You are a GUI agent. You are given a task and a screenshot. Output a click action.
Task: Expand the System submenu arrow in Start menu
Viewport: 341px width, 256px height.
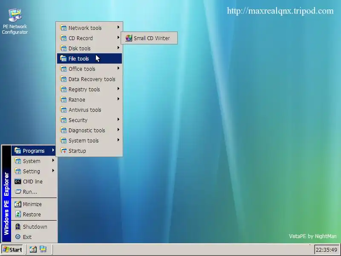(53, 160)
